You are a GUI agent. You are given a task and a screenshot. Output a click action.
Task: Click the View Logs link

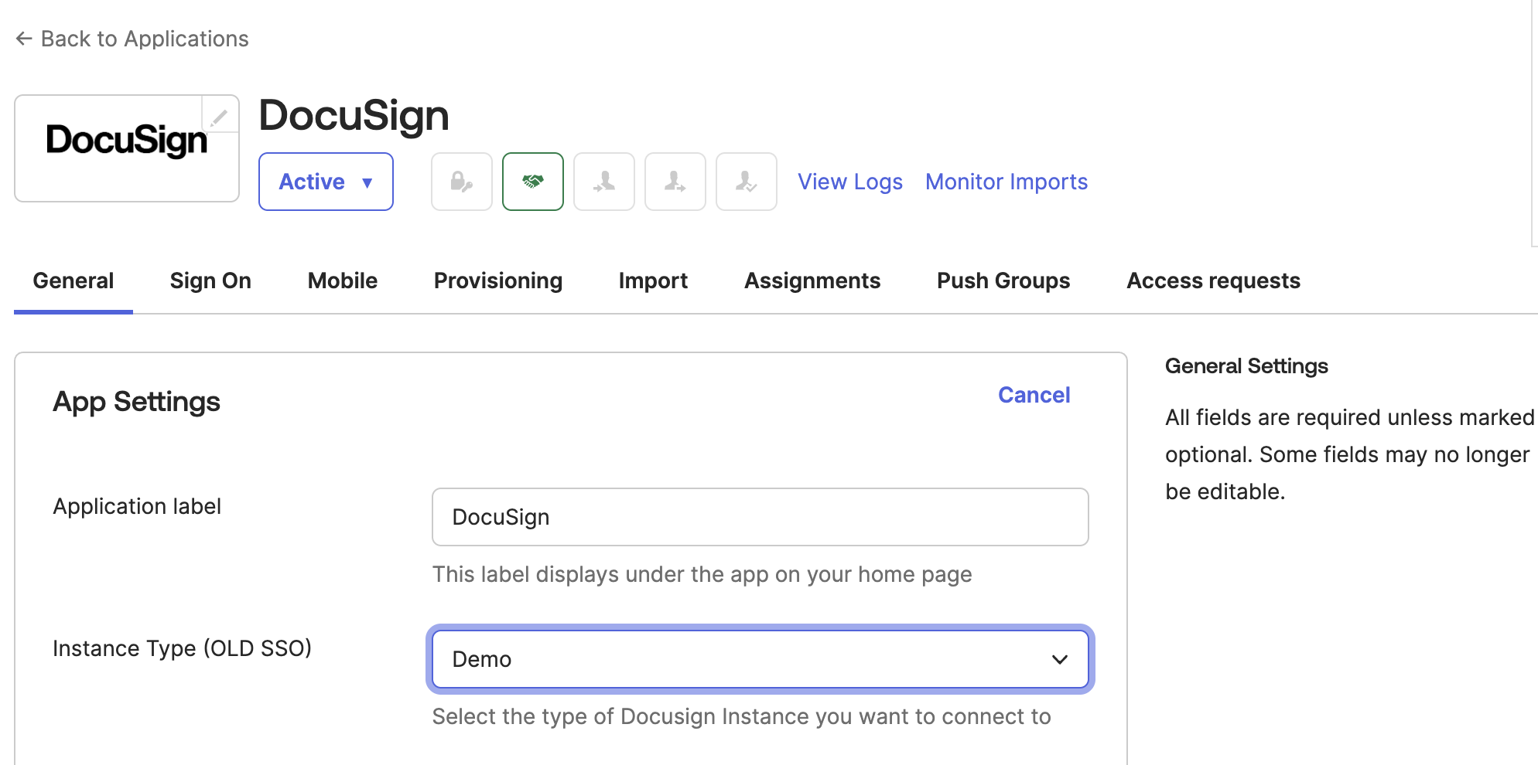[850, 182]
